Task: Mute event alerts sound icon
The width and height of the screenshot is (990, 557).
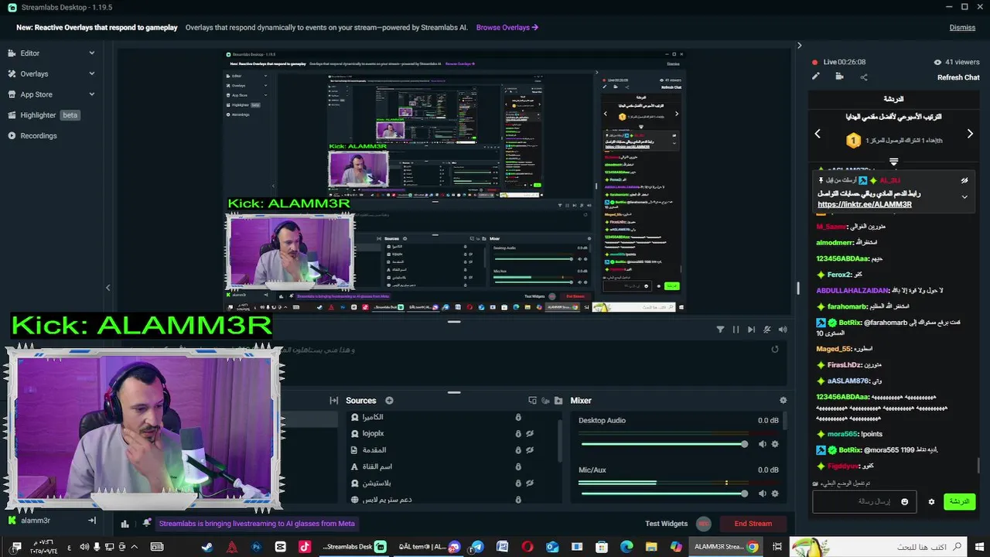Action: (x=766, y=330)
